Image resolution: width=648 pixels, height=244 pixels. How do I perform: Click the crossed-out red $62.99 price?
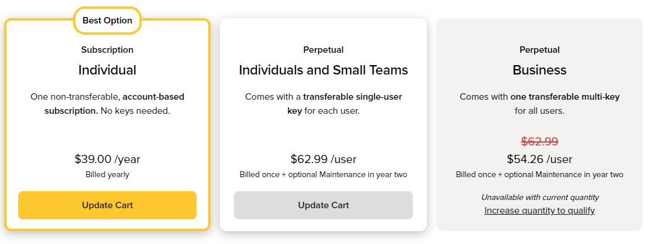point(540,141)
